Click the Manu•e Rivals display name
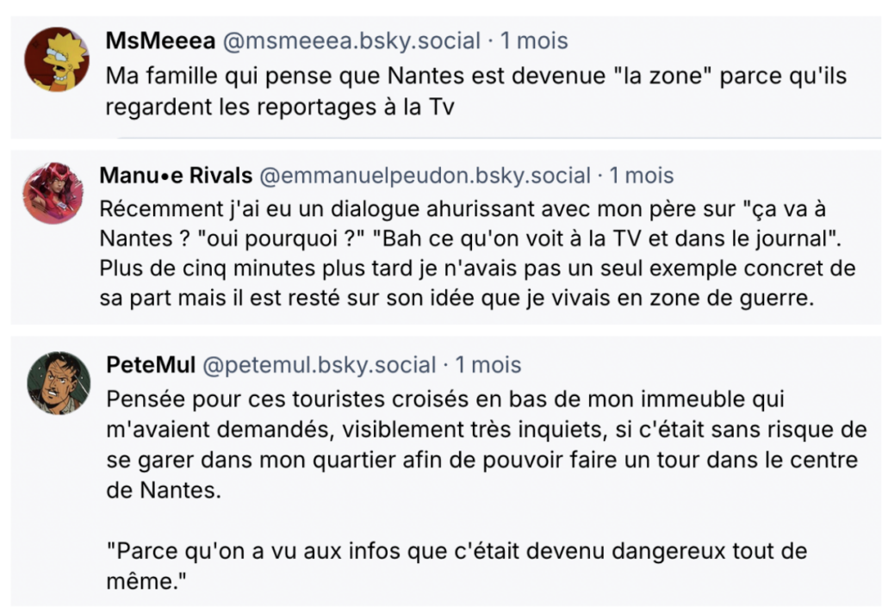 [177, 176]
